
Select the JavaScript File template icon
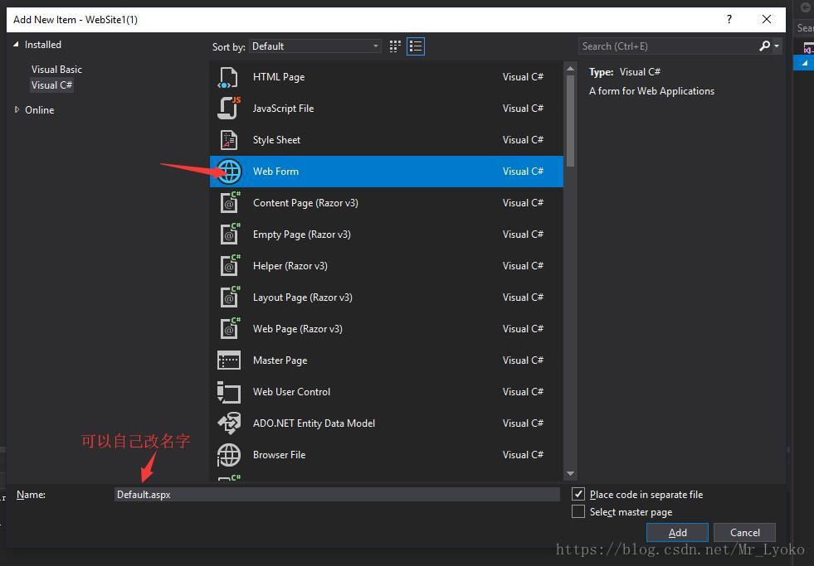[x=228, y=109]
